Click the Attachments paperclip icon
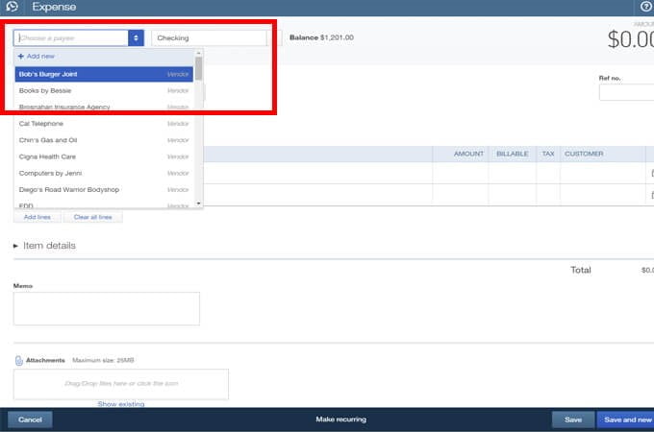Image resolution: width=654 pixels, height=432 pixels. 19,360
